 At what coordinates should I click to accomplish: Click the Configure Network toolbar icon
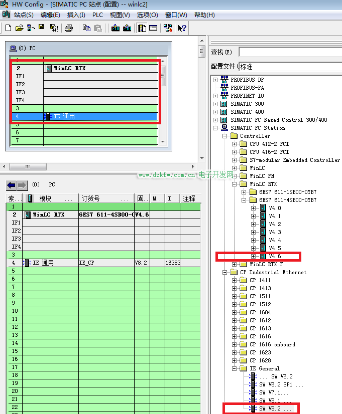pos(168,28)
